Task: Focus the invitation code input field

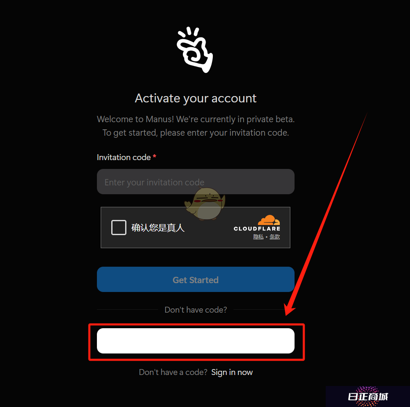Action: [196, 182]
